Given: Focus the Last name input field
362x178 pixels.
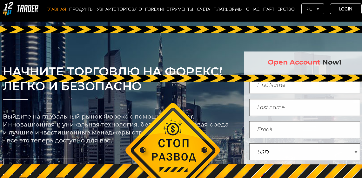Looking at the screenshot, I should coord(305,107).
